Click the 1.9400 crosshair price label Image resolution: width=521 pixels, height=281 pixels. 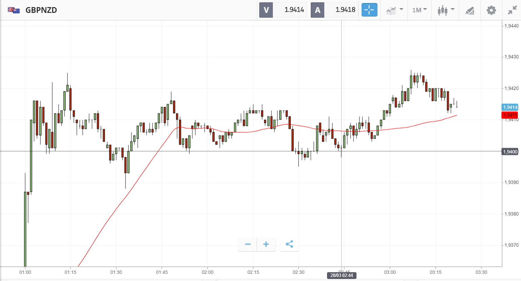[510, 152]
